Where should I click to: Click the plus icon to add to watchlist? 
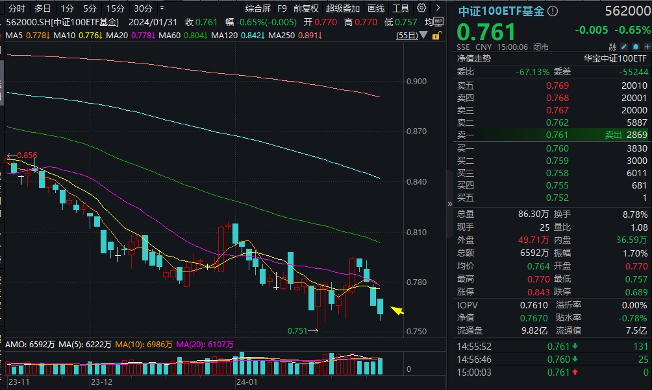click(x=647, y=46)
